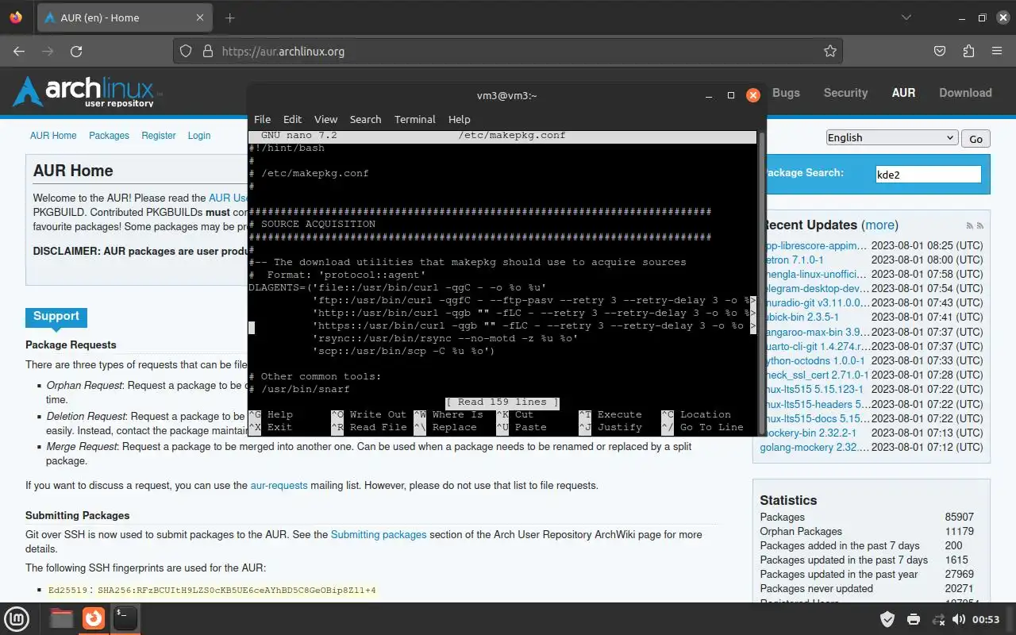
Task: Open the AUR link in Arch navbar
Action: pos(903,93)
